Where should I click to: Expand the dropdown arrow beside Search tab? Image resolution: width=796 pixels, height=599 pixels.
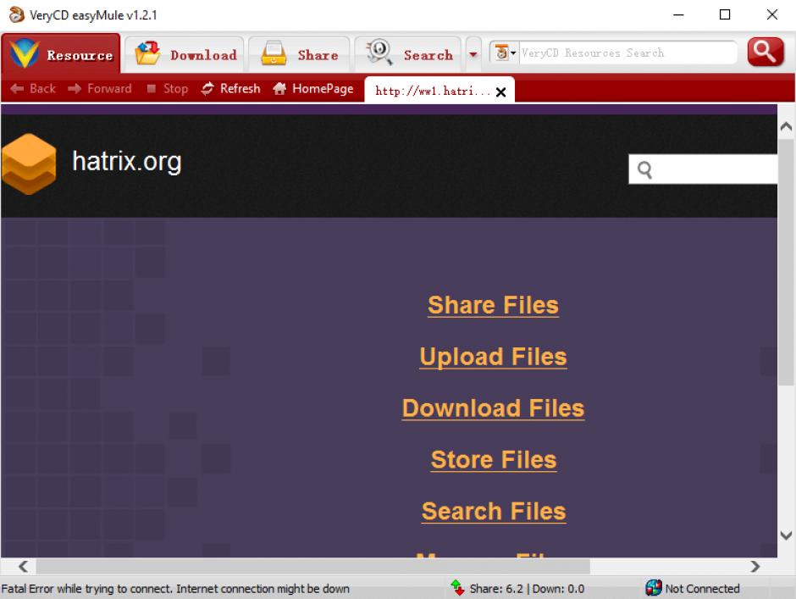click(473, 54)
